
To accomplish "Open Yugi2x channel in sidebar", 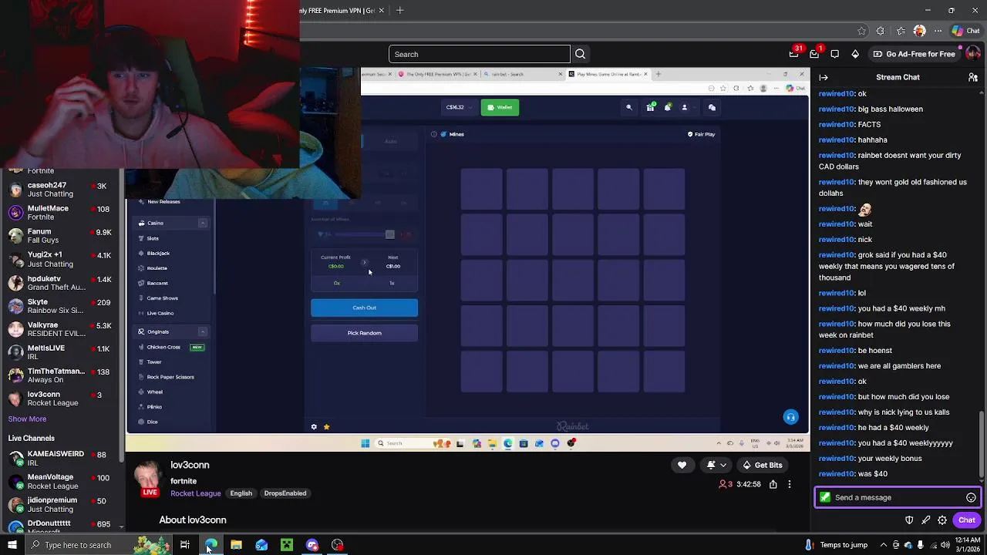I will (x=62, y=259).
